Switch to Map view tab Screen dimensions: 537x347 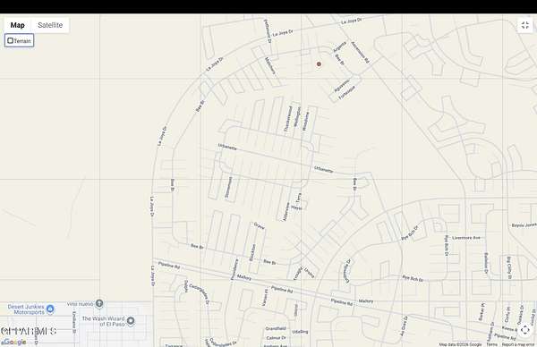pos(18,25)
